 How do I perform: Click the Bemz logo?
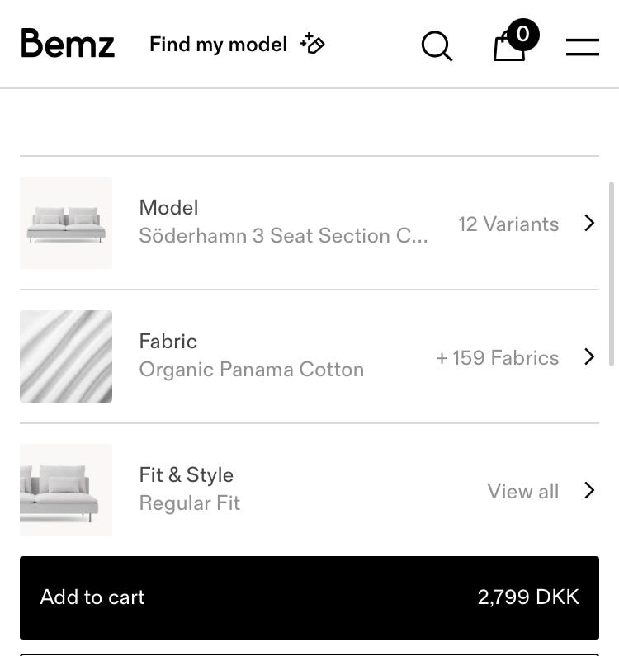(x=68, y=44)
